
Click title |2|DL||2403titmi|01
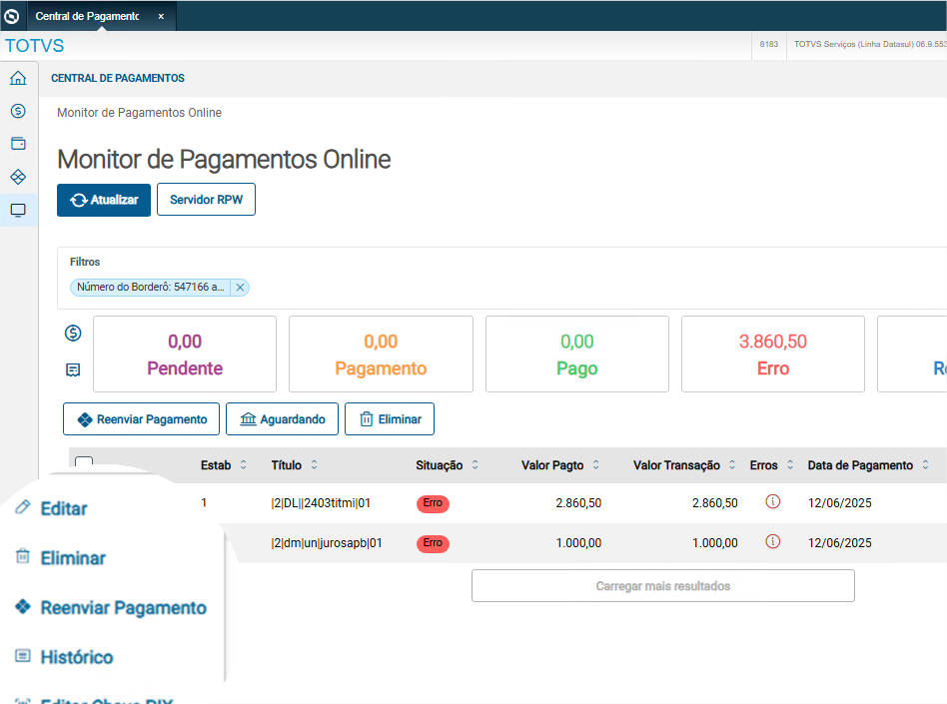pos(321,503)
